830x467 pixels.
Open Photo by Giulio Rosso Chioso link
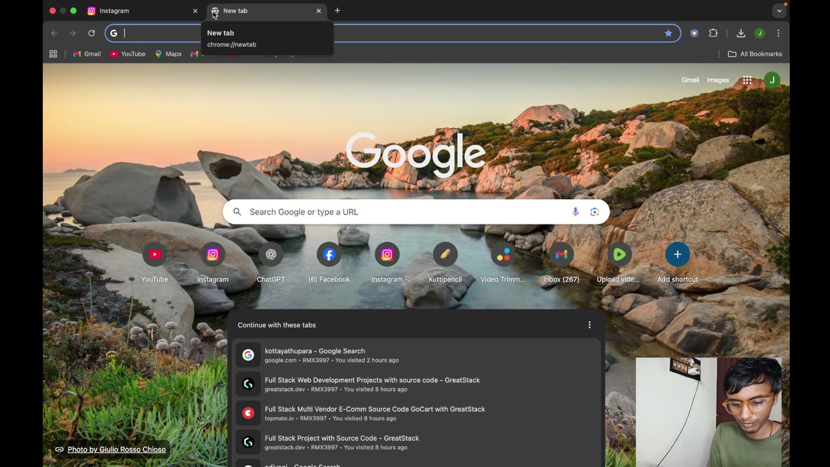(x=117, y=449)
